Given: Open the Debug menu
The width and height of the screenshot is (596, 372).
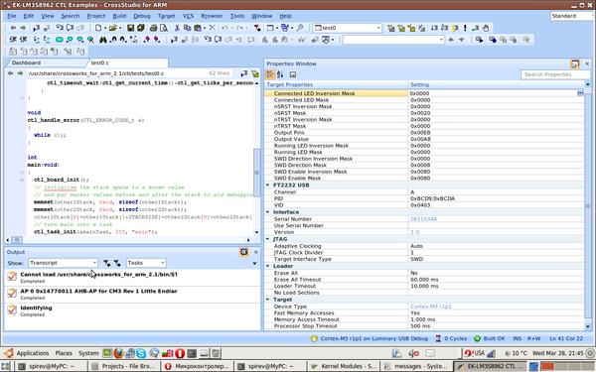Looking at the screenshot, I should point(142,16).
